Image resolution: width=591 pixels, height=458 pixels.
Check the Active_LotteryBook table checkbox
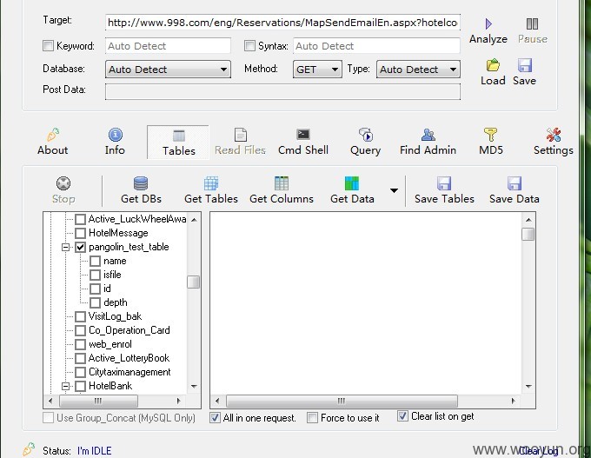click(x=80, y=358)
